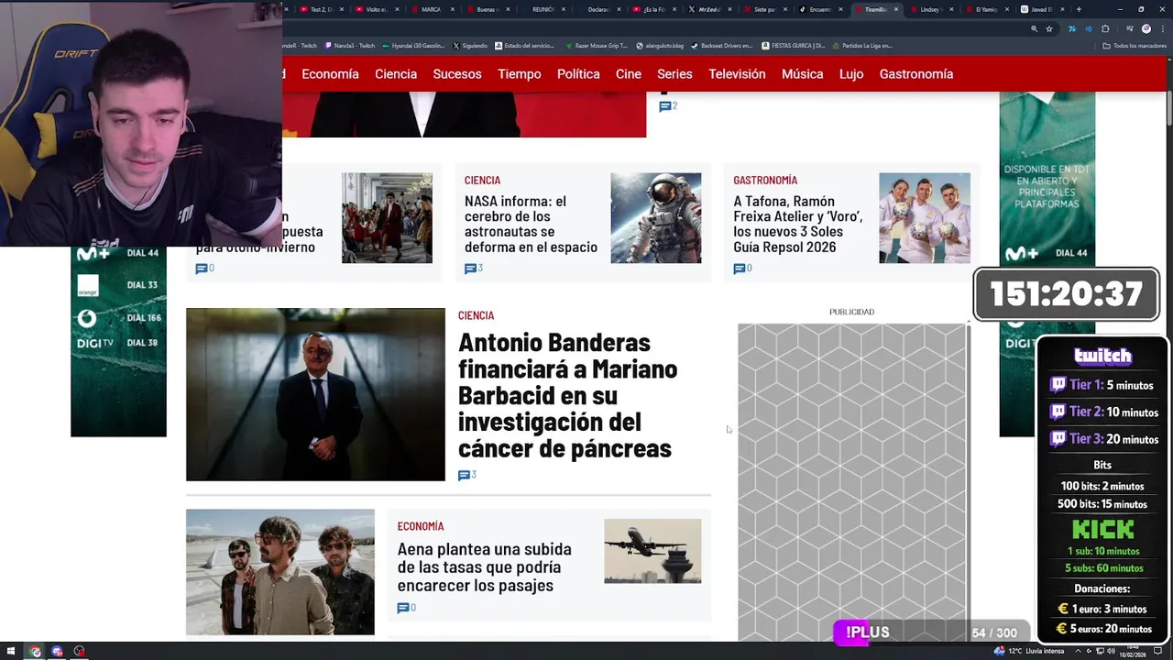The height and width of the screenshot is (660, 1173).
Task: Open the Windows Start button
Action: [x=12, y=651]
